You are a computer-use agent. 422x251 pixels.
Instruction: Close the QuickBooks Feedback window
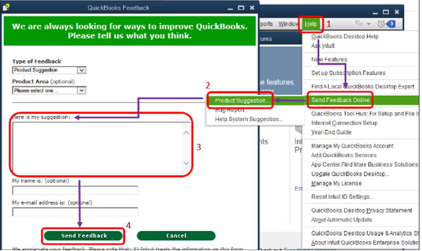click(x=252, y=8)
